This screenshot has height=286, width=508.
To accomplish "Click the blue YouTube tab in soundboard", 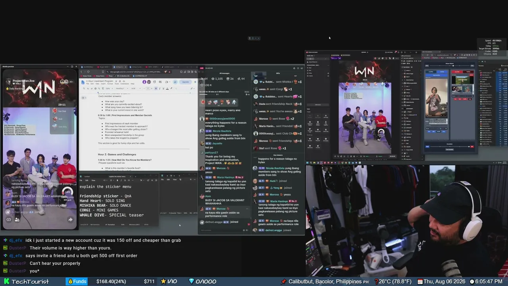I will click(x=442, y=72).
